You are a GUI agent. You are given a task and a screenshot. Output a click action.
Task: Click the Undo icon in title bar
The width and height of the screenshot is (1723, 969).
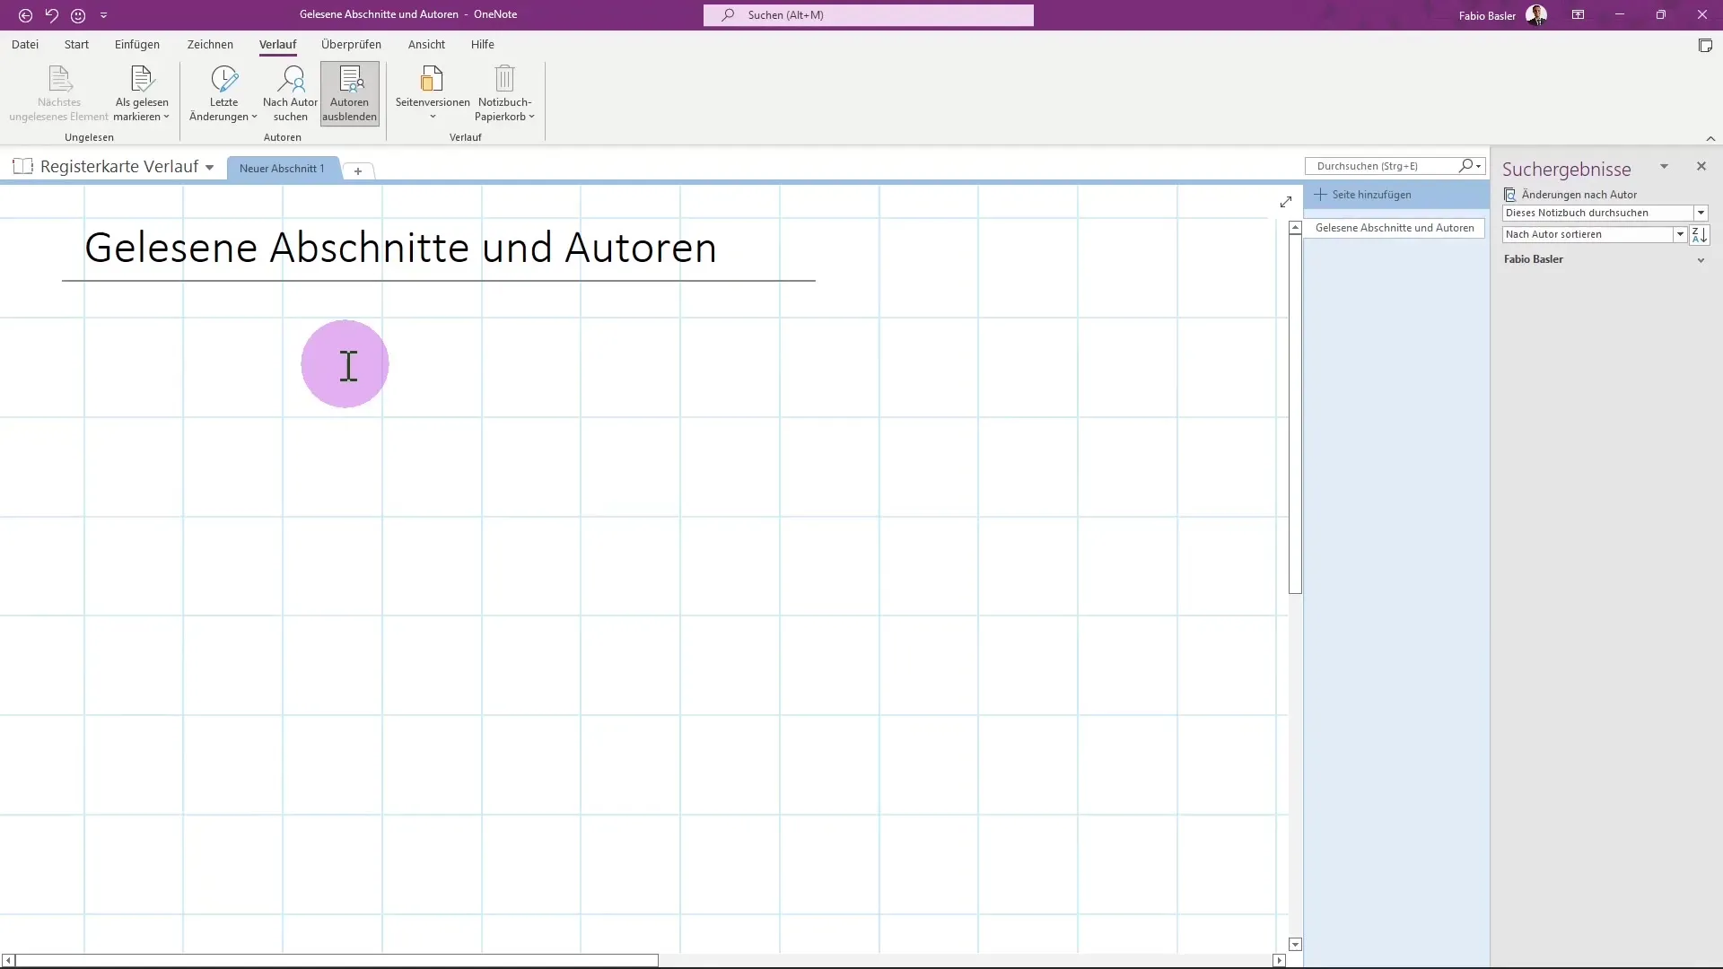[52, 15]
